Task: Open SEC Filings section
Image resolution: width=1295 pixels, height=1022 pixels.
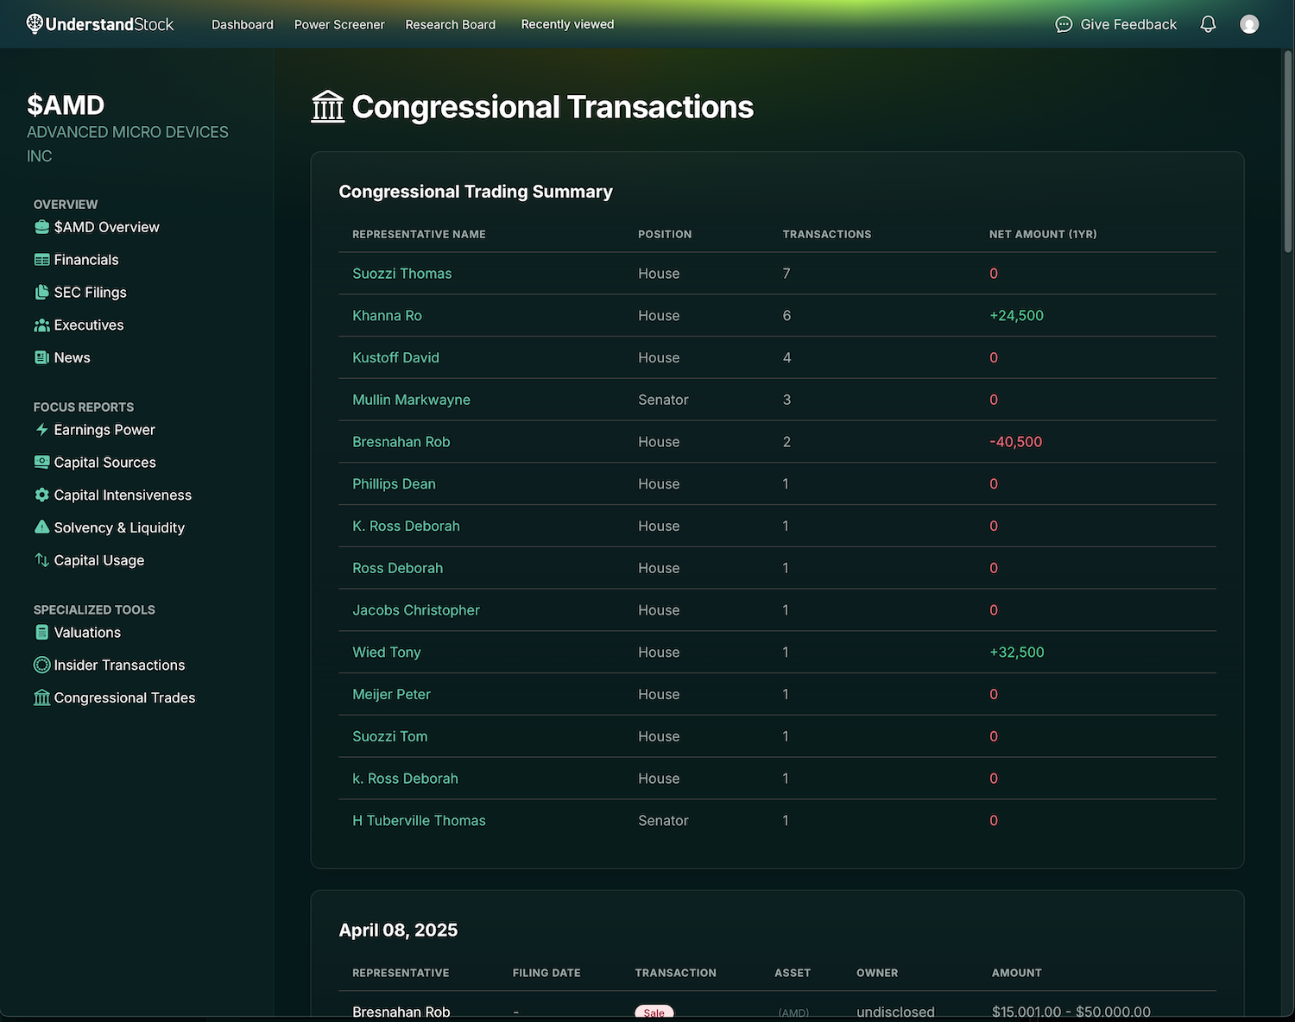Action: tap(90, 293)
